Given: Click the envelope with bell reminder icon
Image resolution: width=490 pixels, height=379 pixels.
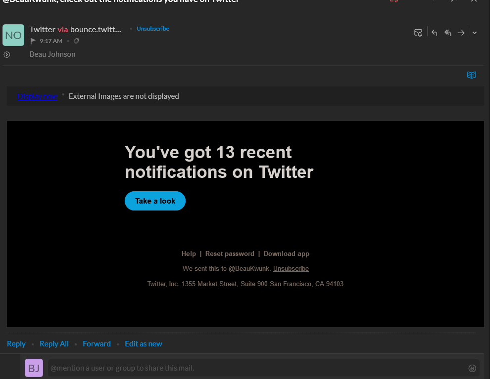Looking at the screenshot, I should [x=418, y=33].
